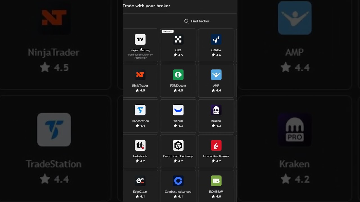
Task: Open the NinjaTrader logo in the center broker panel
Action: [x=140, y=75]
